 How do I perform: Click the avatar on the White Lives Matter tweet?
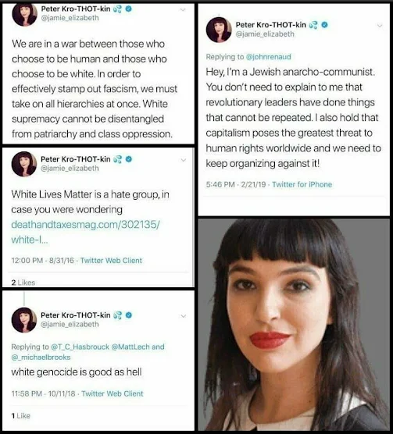(24, 164)
